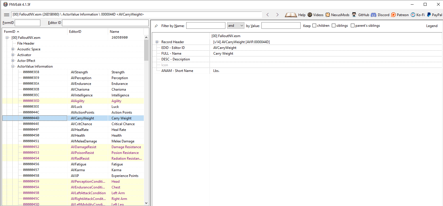Click the NexusMods text link

click(340, 15)
